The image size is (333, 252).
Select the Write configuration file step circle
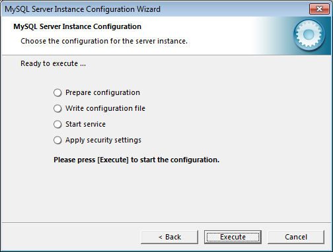[x=57, y=108]
